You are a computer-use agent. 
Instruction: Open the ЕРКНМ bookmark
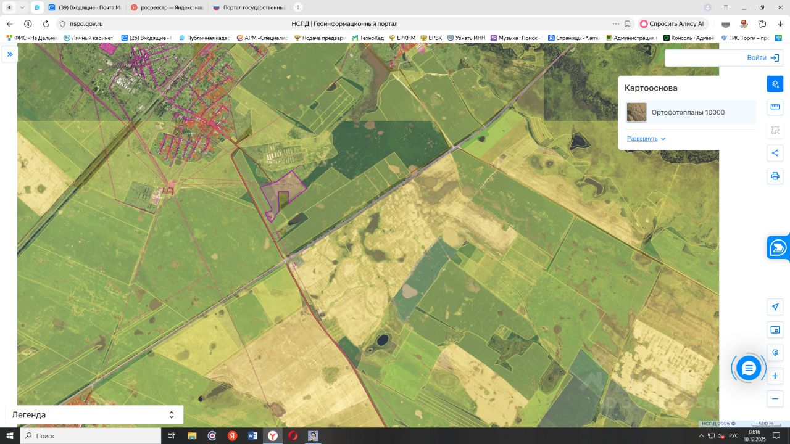coord(402,38)
